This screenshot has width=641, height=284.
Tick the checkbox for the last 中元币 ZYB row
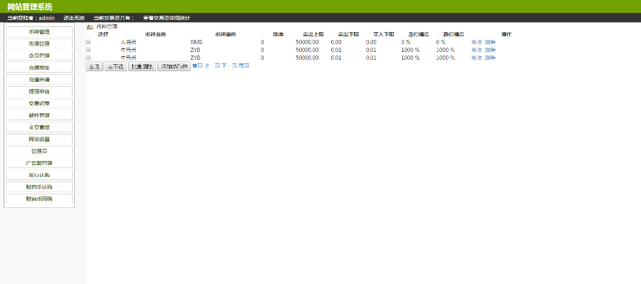(88, 57)
